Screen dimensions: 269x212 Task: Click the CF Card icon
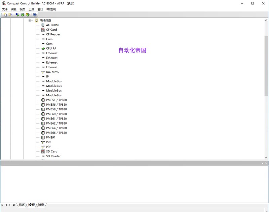click(x=43, y=30)
